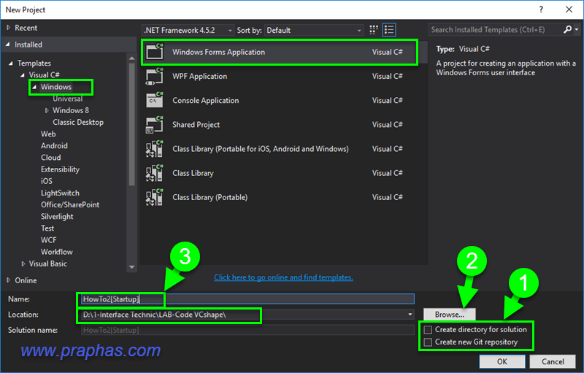The height and width of the screenshot is (373, 584).
Task: Open the dialog help question mark
Action: coord(541,9)
